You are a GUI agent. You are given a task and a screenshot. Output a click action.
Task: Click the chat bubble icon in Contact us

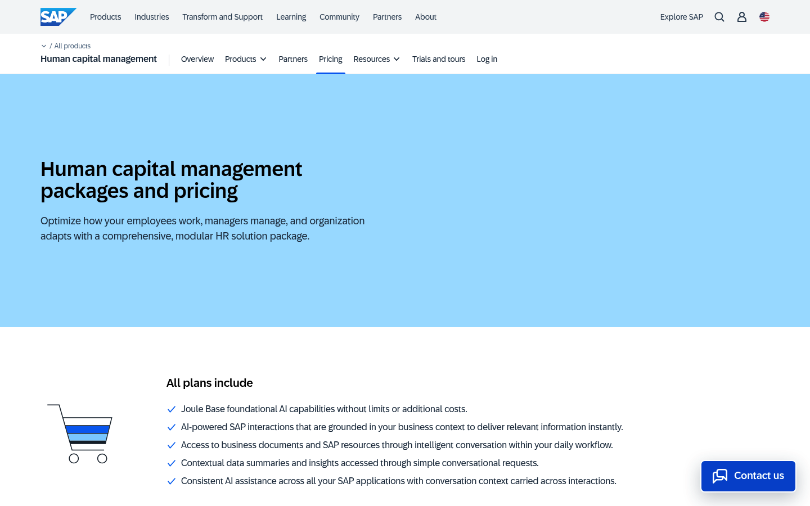point(720,476)
